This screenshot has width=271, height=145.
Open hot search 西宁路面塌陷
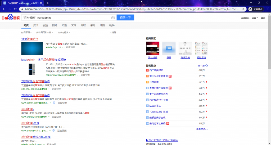(156, 70)
